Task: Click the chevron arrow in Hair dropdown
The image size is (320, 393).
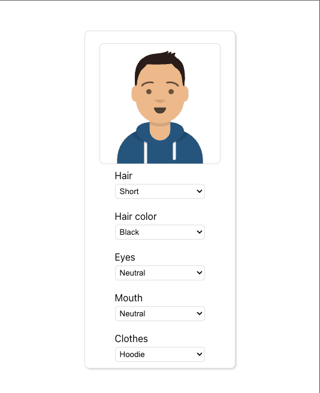Action: click(200, 192)
